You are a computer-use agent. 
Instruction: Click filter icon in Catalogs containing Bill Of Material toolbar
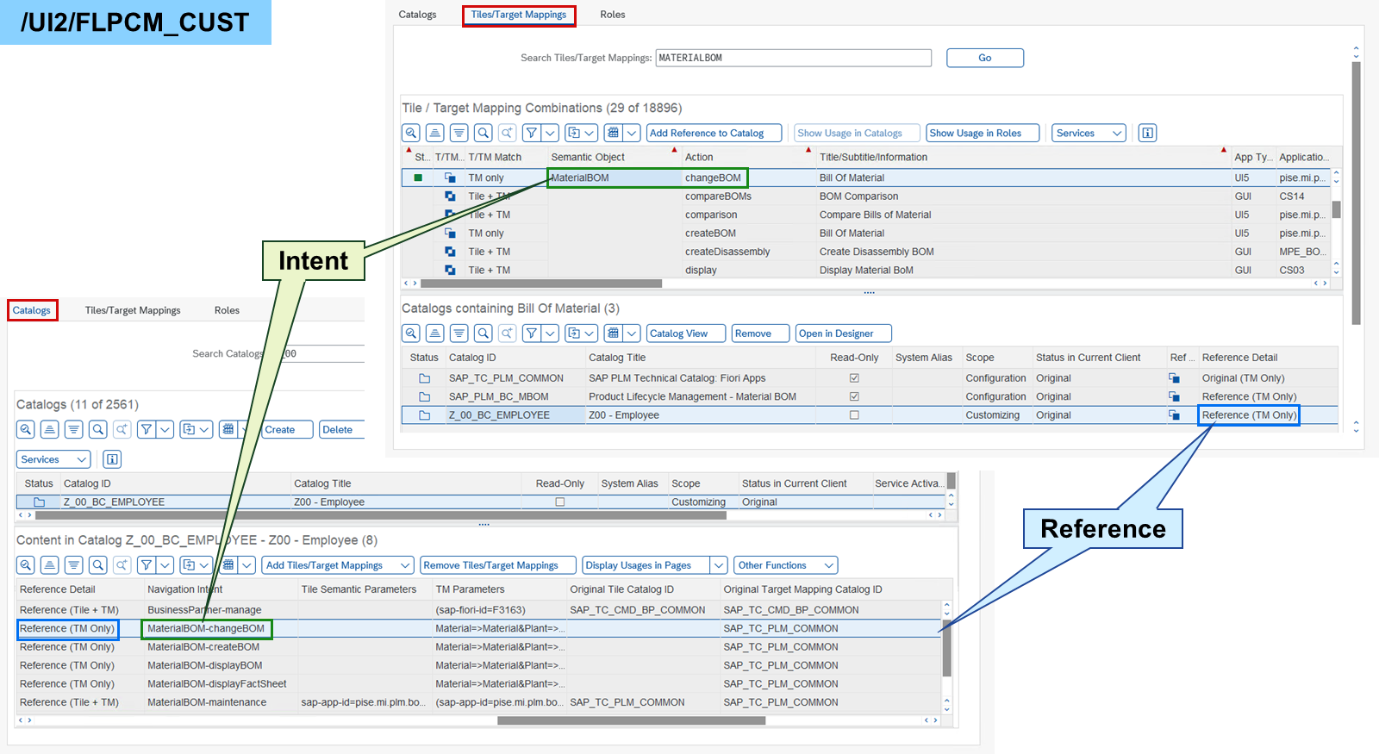click(x=532, y=333)
